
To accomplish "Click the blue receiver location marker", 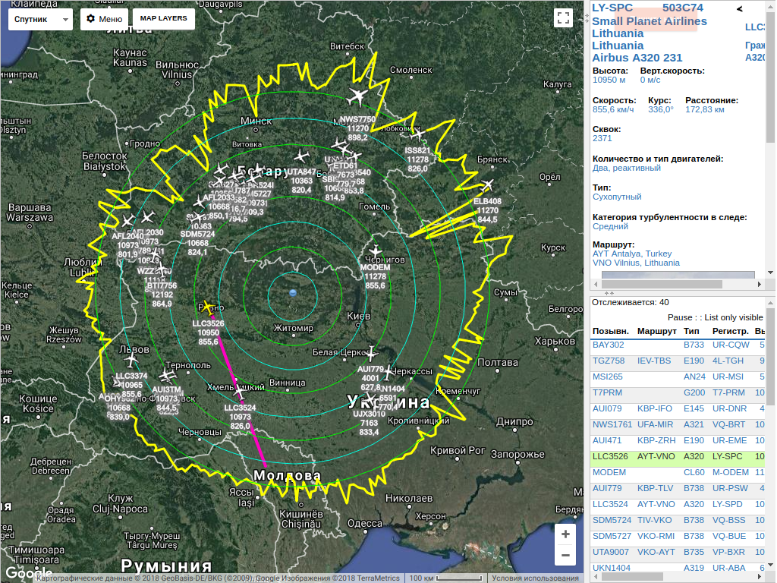I will click(x=294, y=293).
